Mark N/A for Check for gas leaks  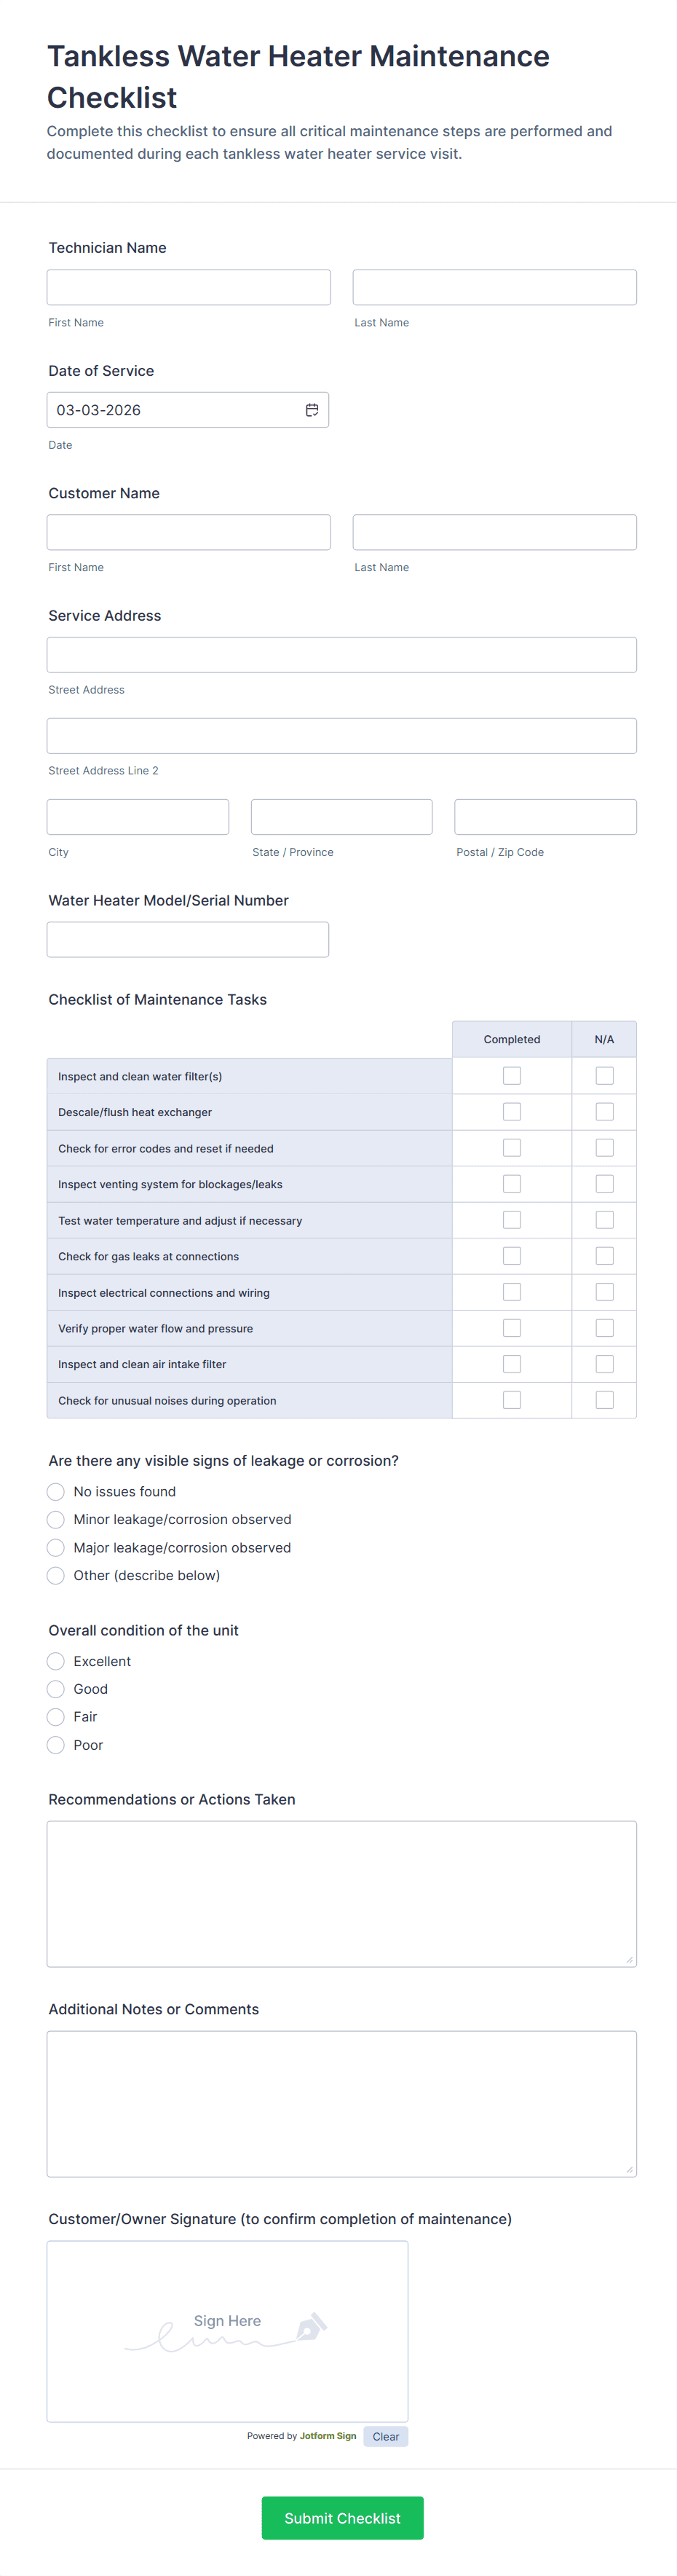pyautogui.click(x=604, y=1256)
